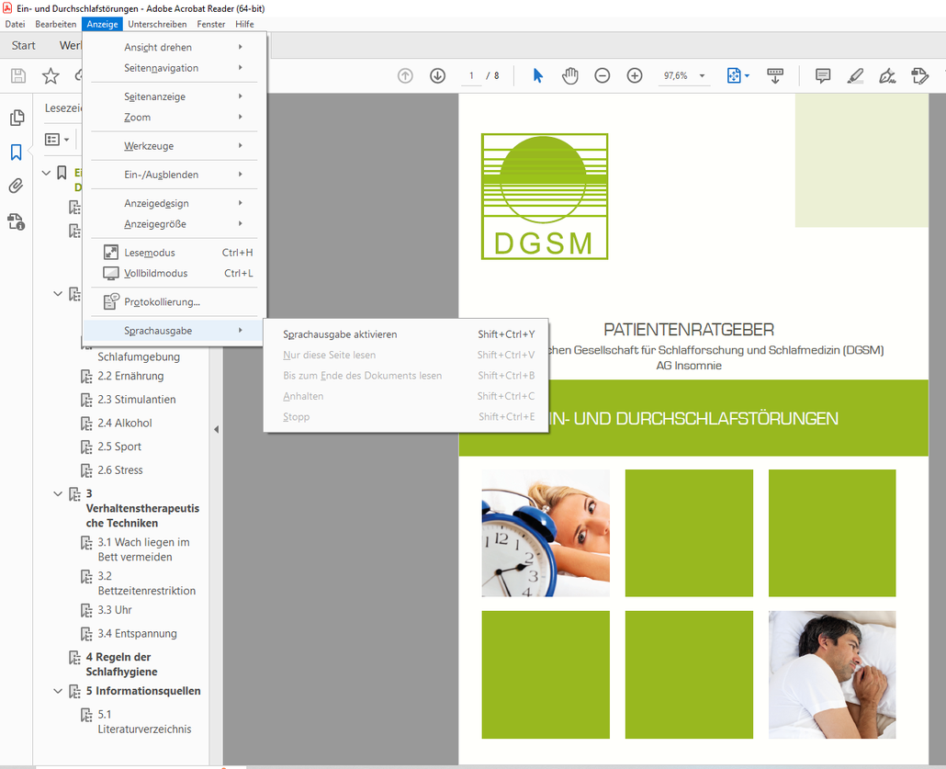The image size is (946, 769).
Task: Open bookmark '4 Regeln der Schlafhygiene'
Action: [x=119, y=664]
